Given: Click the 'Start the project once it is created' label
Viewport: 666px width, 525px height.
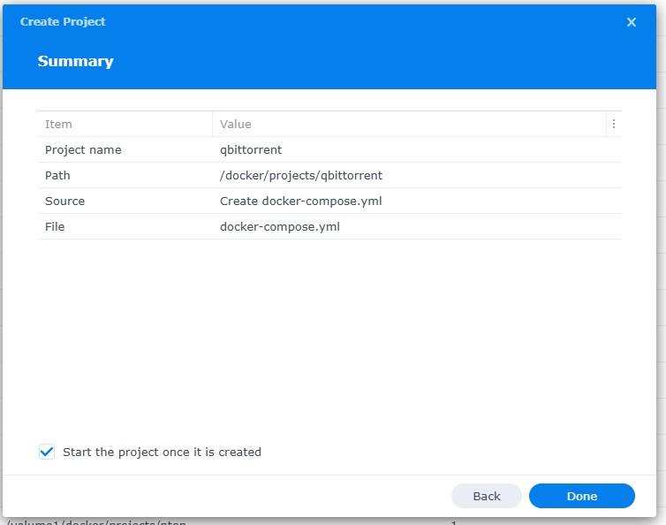Looking at the screenshot, I should [x=162, y=452].
